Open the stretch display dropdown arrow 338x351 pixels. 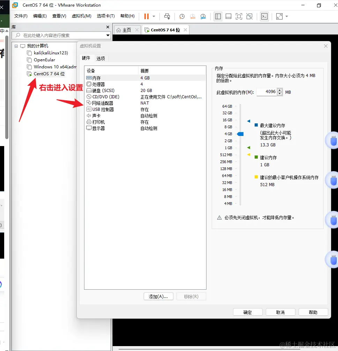click(287, 16)
